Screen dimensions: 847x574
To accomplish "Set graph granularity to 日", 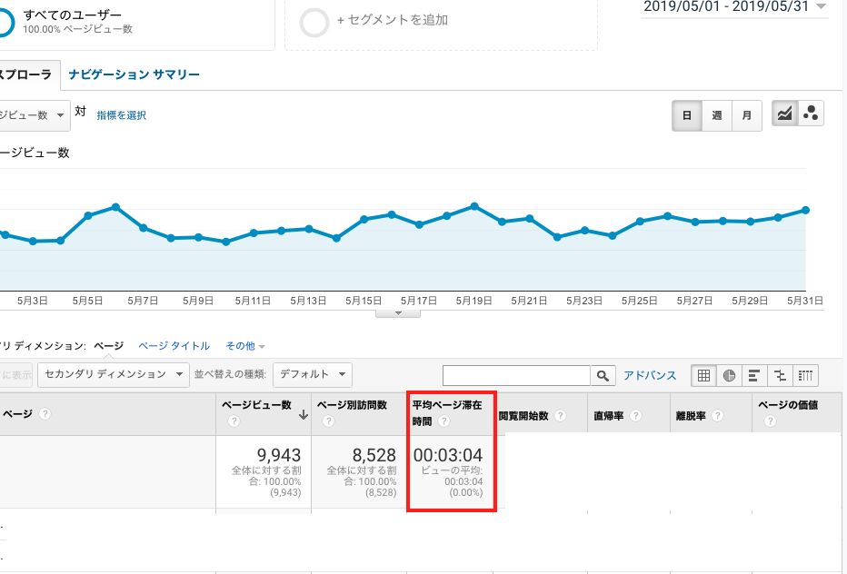I will tap(686, 115).
